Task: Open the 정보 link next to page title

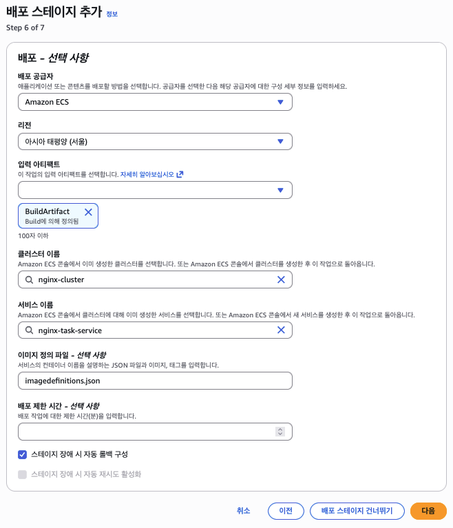Action: click(x=112, y=13)
